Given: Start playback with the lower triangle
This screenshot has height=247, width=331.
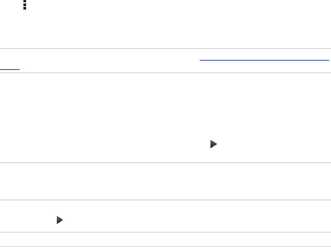Looking at the screenshot, I should [60, 220].
